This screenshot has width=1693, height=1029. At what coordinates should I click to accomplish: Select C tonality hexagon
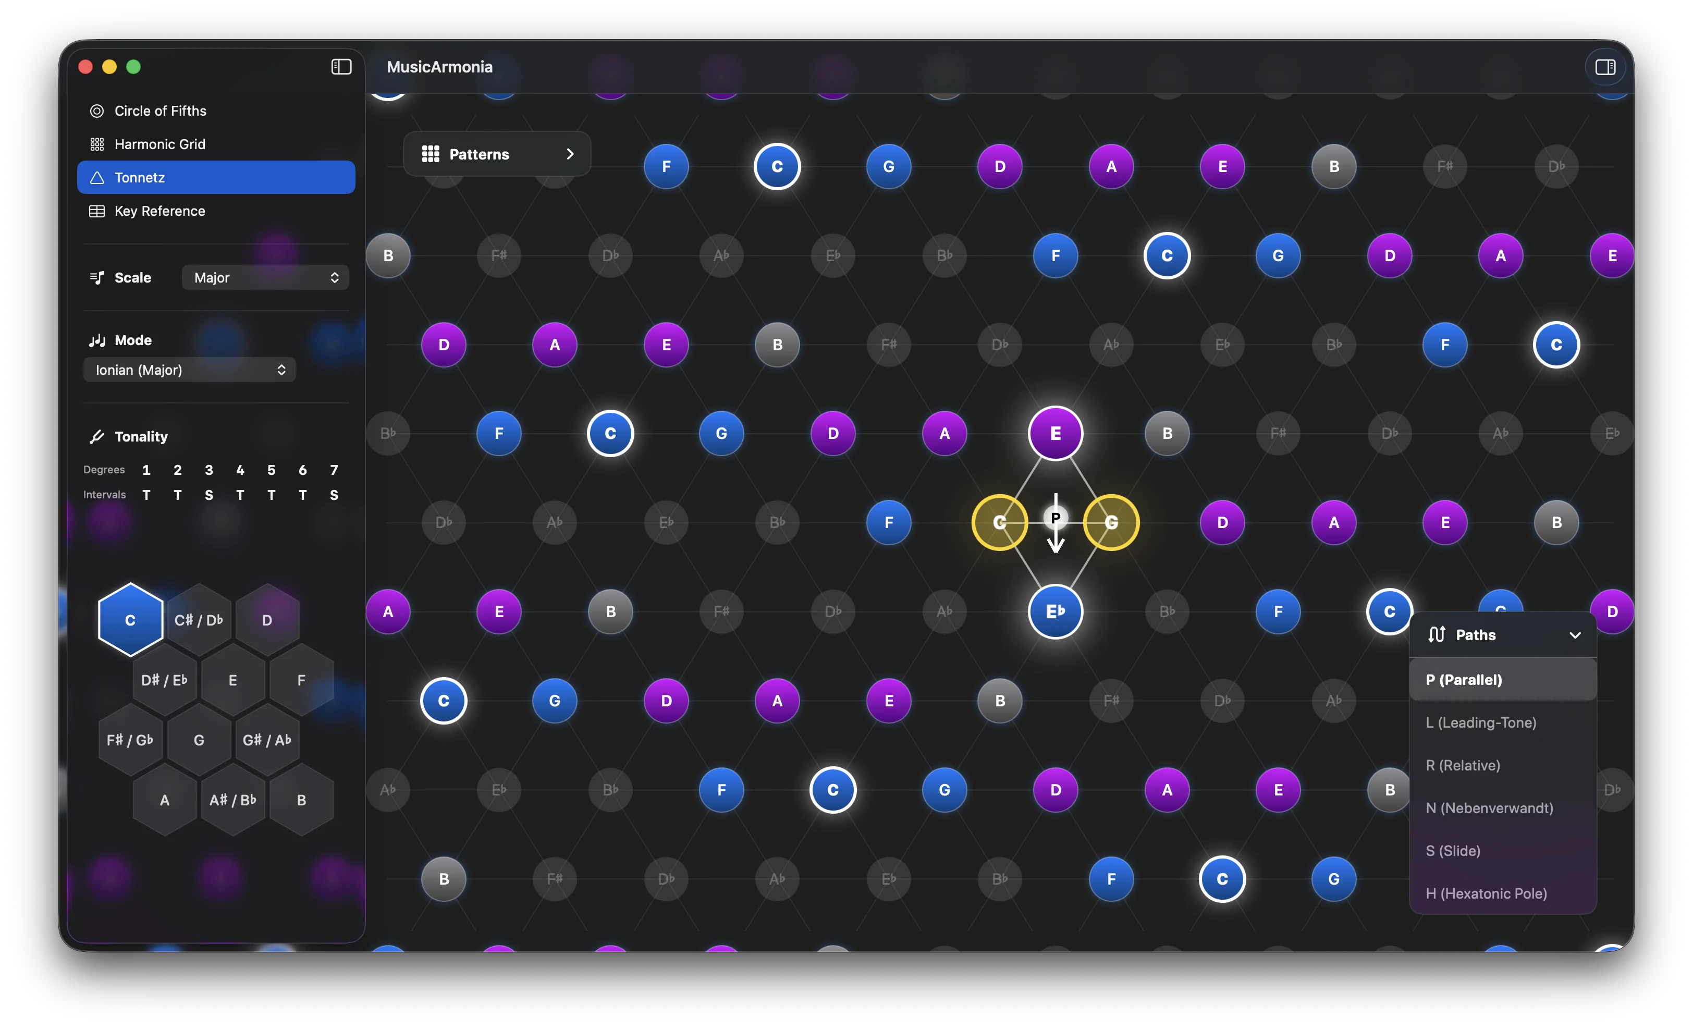(130, 620)
